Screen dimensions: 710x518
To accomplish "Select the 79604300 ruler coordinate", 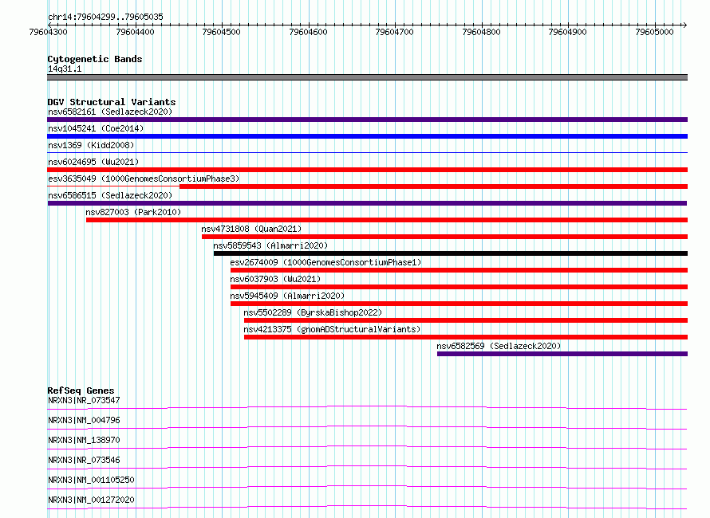I will click(x=48, y=32).
